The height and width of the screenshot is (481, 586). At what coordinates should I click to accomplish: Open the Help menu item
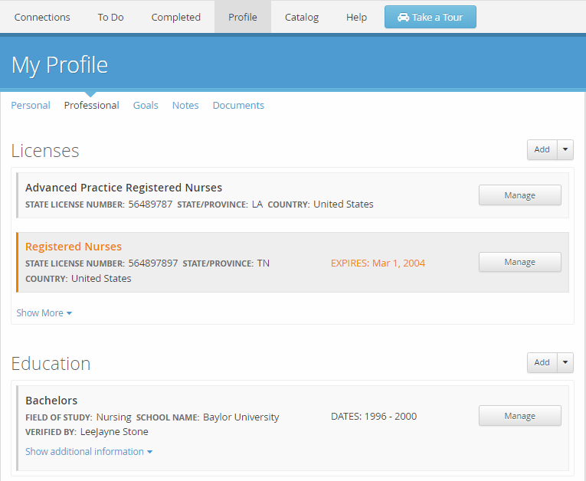[356, 17]
